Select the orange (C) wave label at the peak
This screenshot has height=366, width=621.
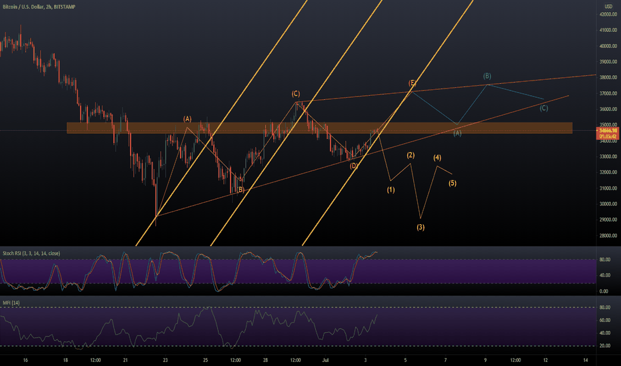click(x=296, y=94)
